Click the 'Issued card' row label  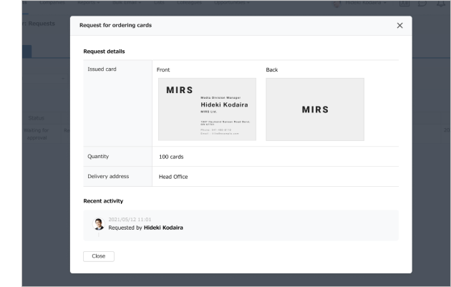[102, 69]
